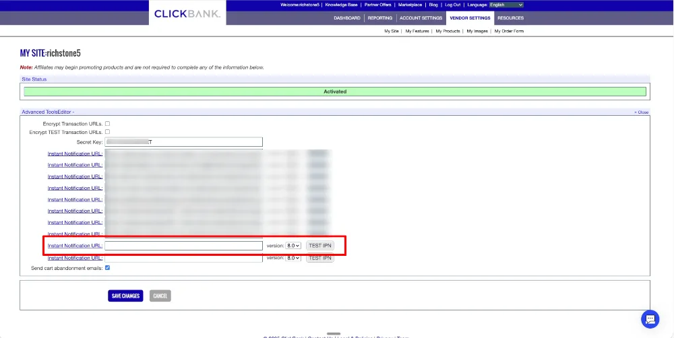The height and width of the screenshot is (338, 674).
Task: Open the Blog link
Action: [x=433, y=5]
